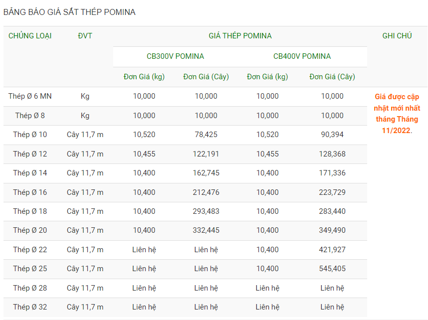Click the price 421,927 for Thép Ø 22
The image size is (428, 320).
pos(332,250)
